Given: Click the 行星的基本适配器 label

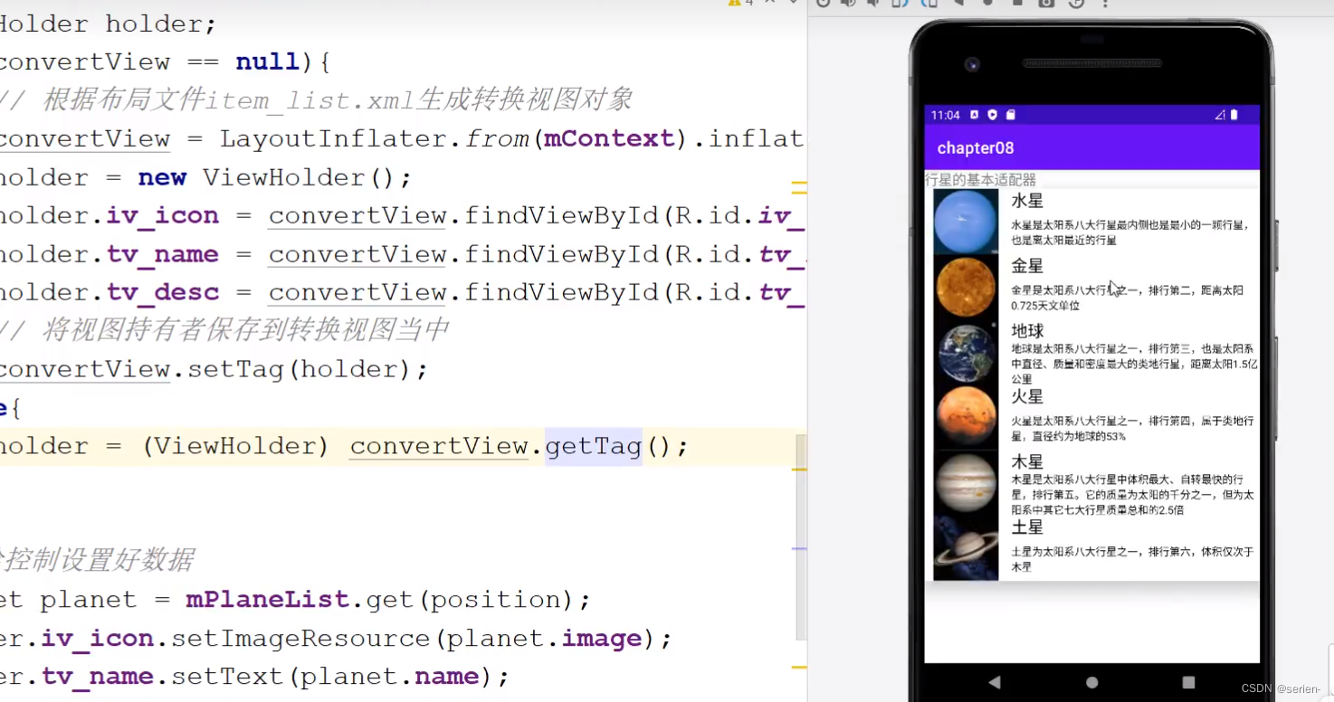Looking at the screenshot, I should point(980,180).
